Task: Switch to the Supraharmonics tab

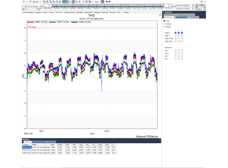Action: click(70, 12)
